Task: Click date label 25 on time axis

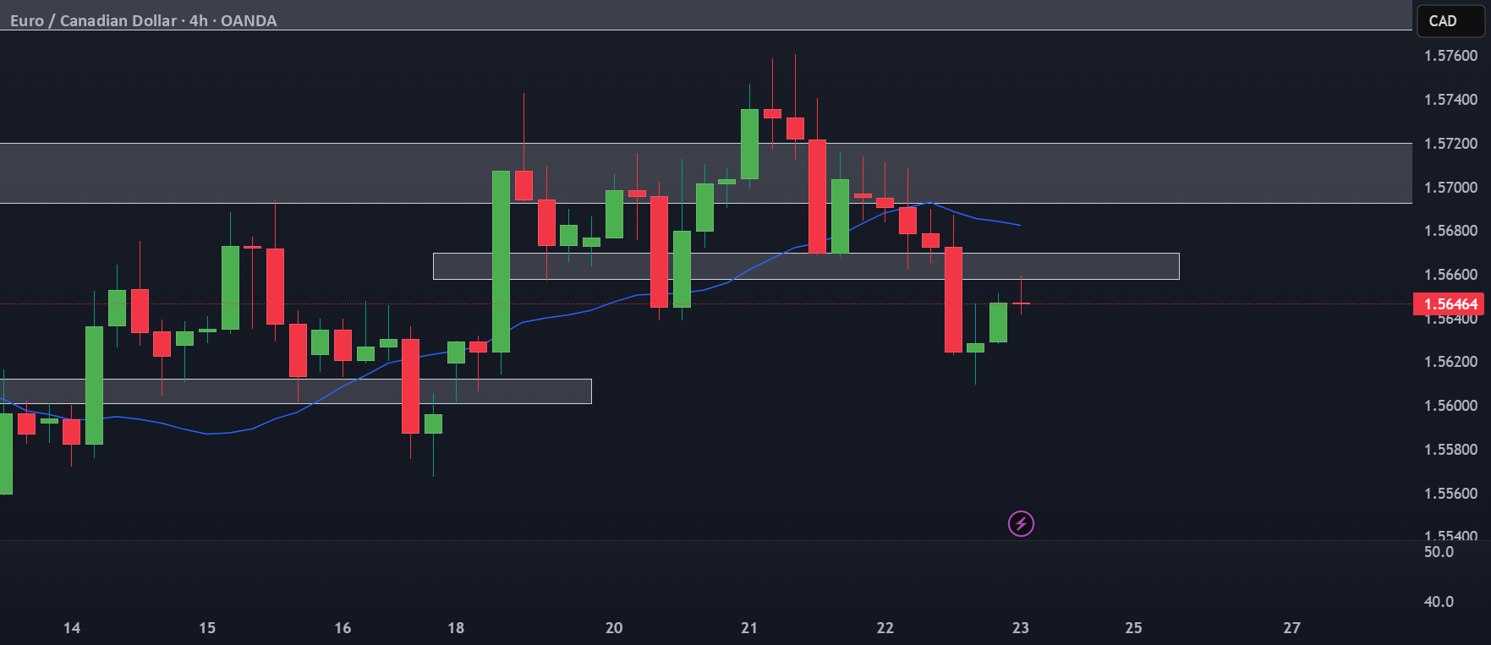Action: tap(1133, 628)
